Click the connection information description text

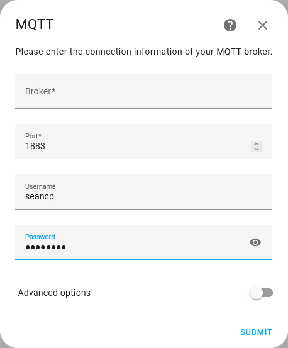[x=143, y=52]
